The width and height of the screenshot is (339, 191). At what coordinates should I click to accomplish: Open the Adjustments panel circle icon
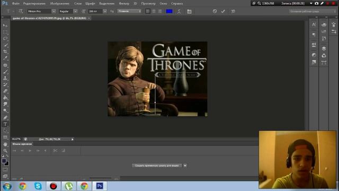pyautogui.click(x=314, y=55)
